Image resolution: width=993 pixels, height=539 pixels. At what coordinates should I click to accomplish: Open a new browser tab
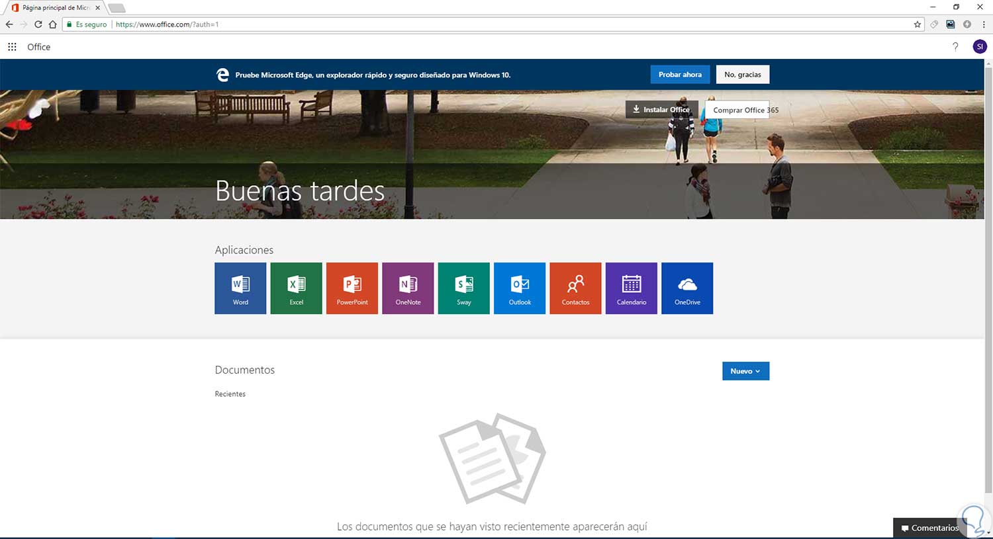point(116,8)
